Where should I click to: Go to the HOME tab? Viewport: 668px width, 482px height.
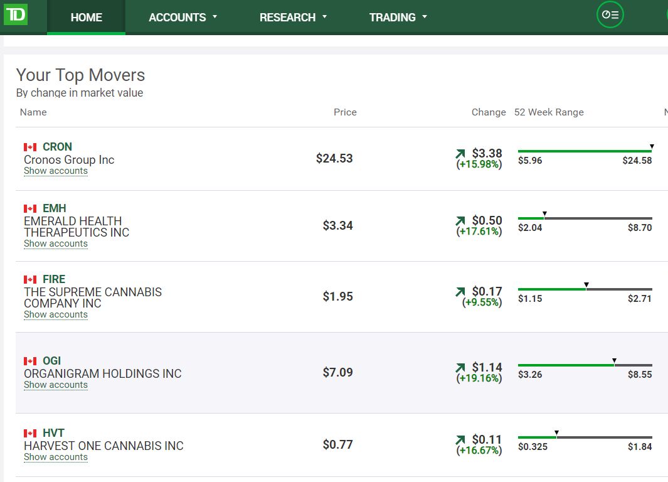[x=86, y=17]
